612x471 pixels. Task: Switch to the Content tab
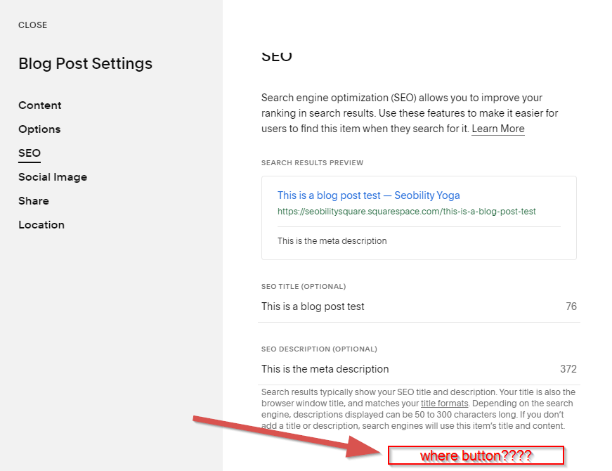coord(39,105)
